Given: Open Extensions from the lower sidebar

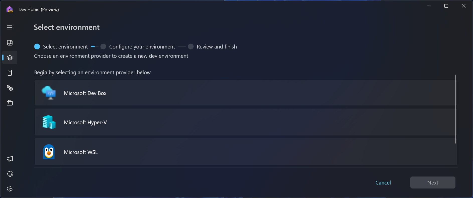Looking at the screenshot, I should coord(9,173).
